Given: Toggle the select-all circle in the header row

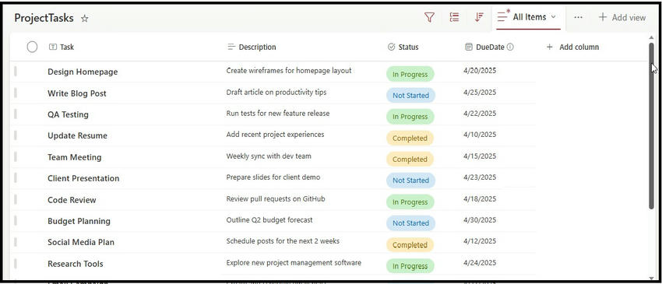Looking at the screenshot, I should coord(32,47).
